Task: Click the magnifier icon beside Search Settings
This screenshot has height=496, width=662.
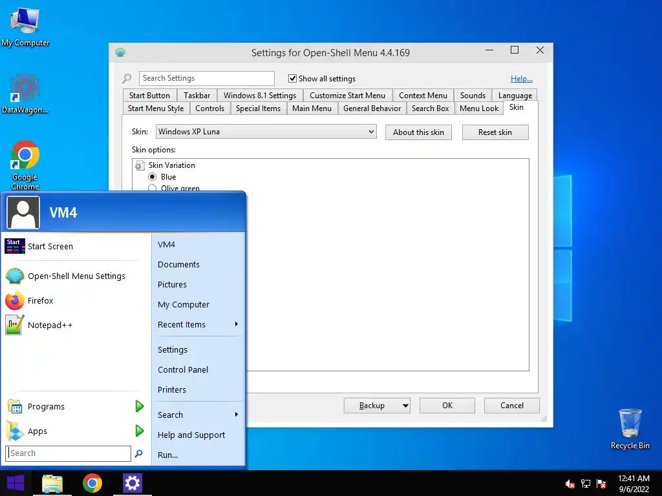Action: pos(127,78)
